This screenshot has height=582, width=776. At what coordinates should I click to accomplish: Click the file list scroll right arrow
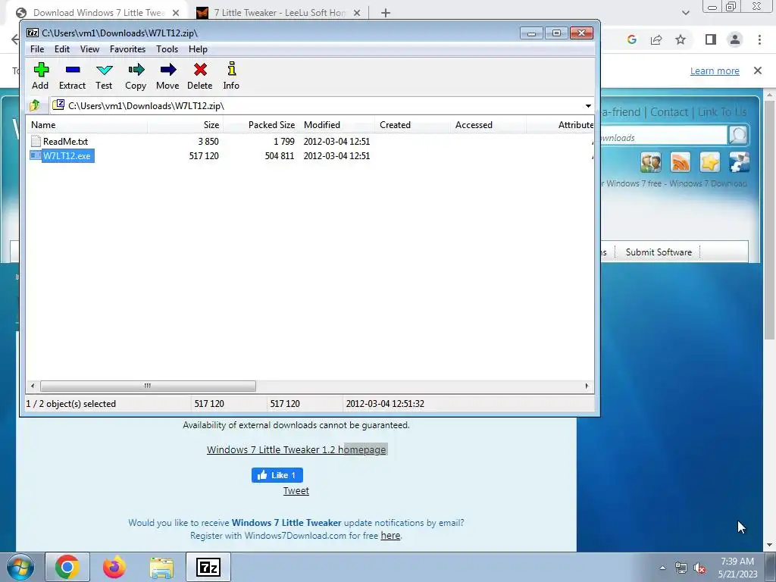tap(587, 386)
